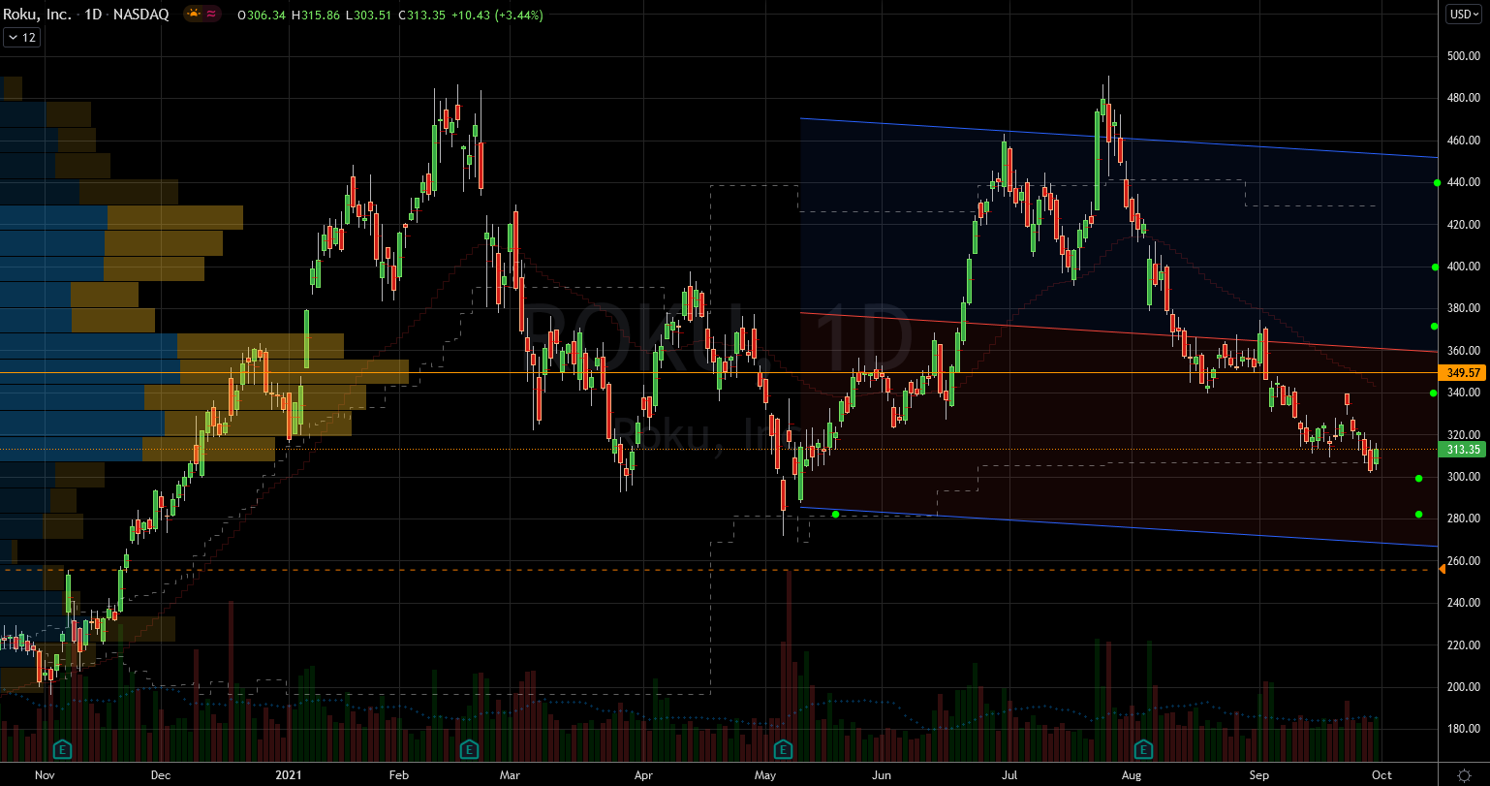Click the high value 315.86
The width and height of the screenshot is (1490, 786).
tap(320, 16)
